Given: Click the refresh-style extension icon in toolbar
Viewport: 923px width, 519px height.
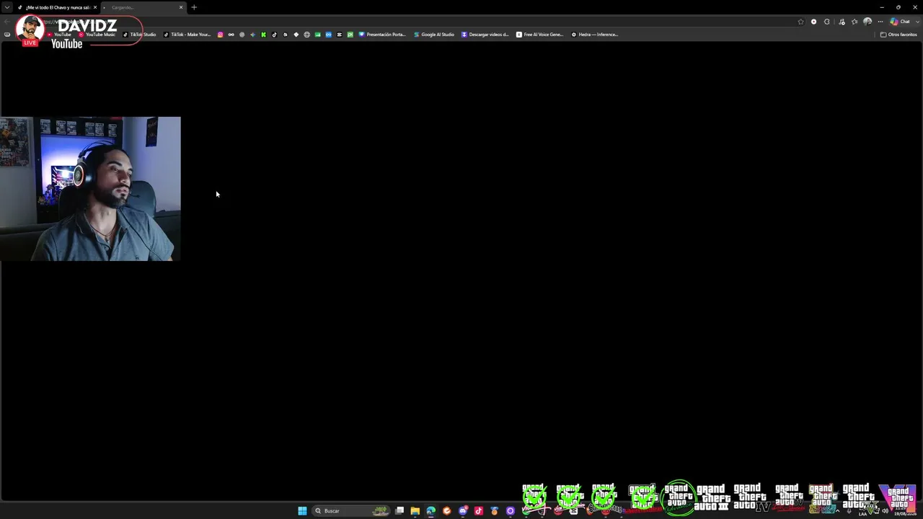Looking at the screenshot, I should [x=827, y=22].
